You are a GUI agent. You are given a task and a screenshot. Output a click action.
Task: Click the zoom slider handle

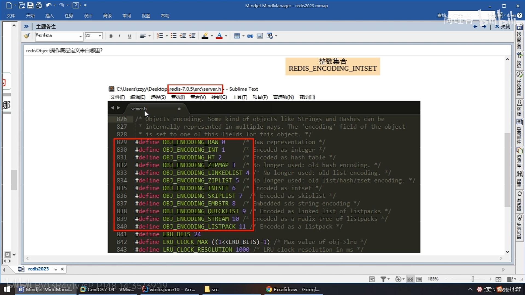[x=473, y=279]
